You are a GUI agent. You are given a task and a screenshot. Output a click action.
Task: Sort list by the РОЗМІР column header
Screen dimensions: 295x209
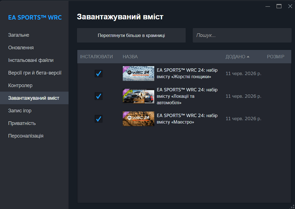click(276, 57)
